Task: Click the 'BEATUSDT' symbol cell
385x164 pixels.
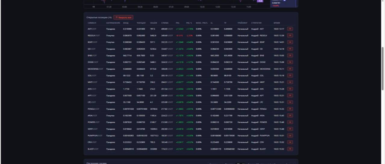Action: [92, 42]
